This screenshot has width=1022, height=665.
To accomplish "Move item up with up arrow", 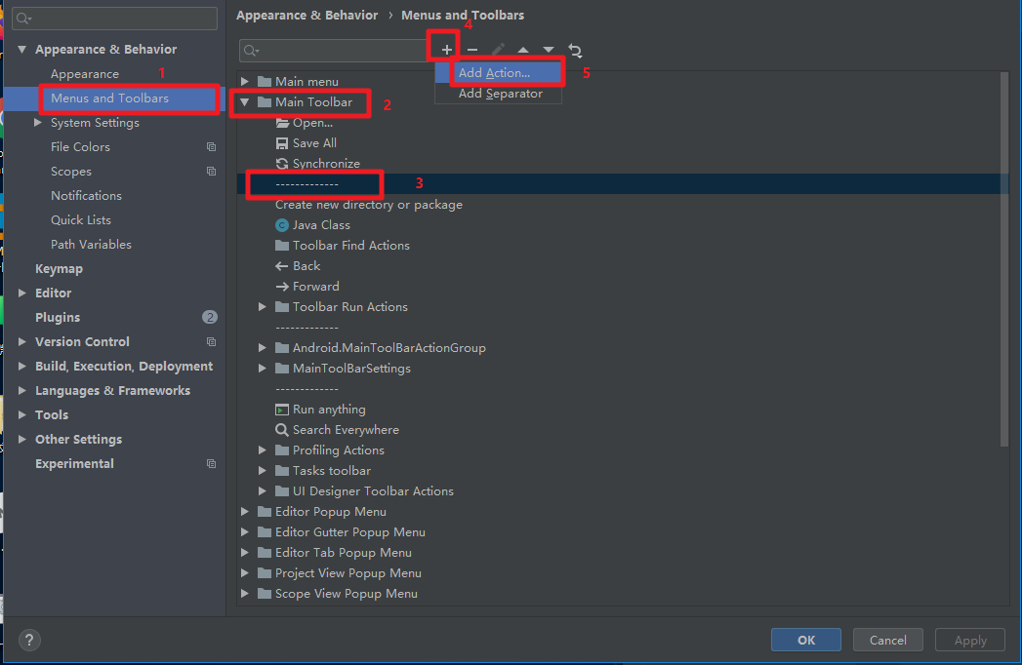I will click(523, 50).
